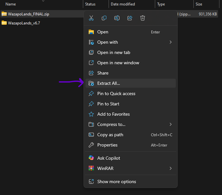
Task: Click the Rename icon in context menu
Action: click(x=117, y=18)
